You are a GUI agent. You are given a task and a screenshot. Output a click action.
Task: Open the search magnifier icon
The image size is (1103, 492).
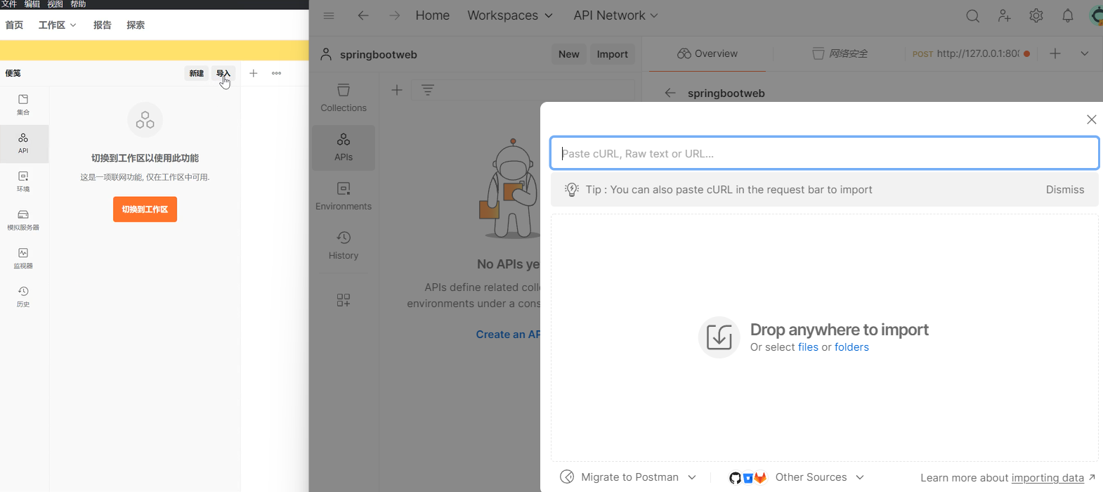pyautogui.click(x=973, y=16)
